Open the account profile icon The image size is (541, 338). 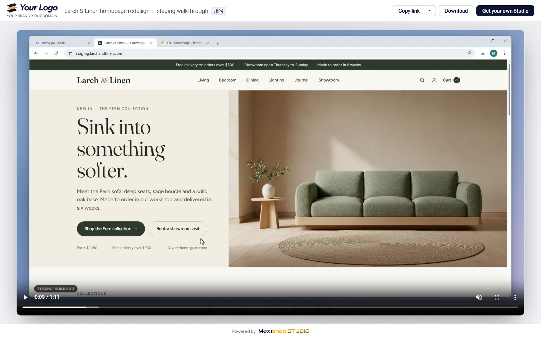click(x=434, y=80)
